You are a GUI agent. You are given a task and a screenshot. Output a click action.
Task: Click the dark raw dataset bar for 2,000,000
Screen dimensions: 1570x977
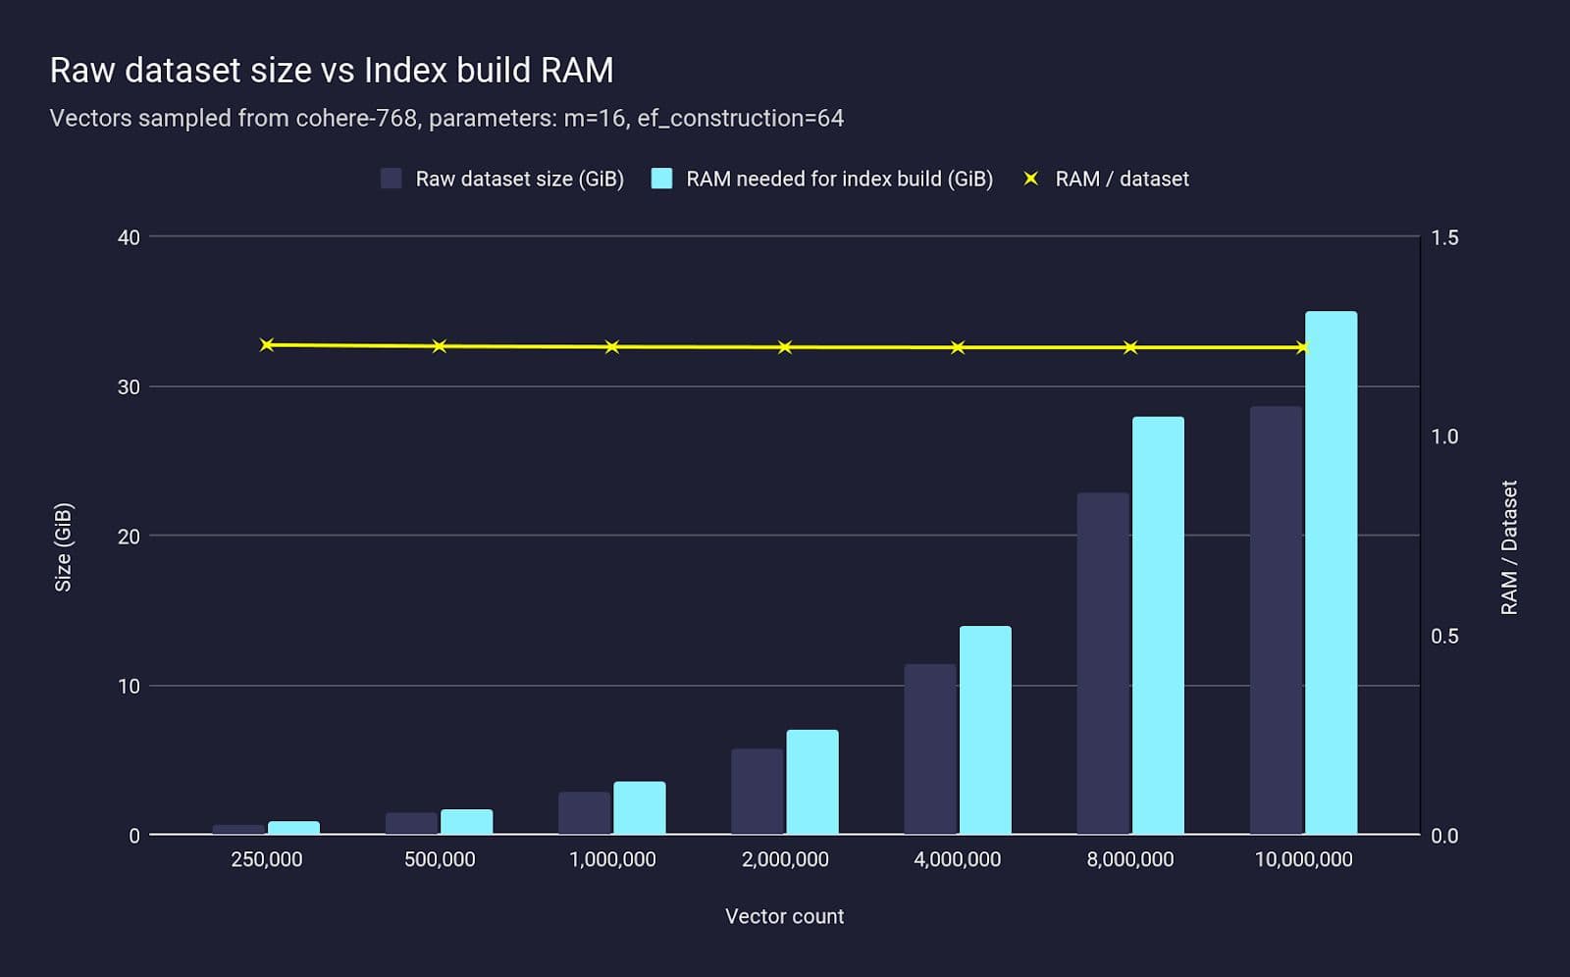(758, 792)
